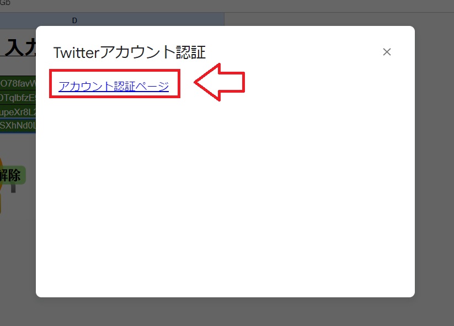Select the cell starting with upeXr8L
Viewport: 454px width, 326px height.
click(18, 112)
